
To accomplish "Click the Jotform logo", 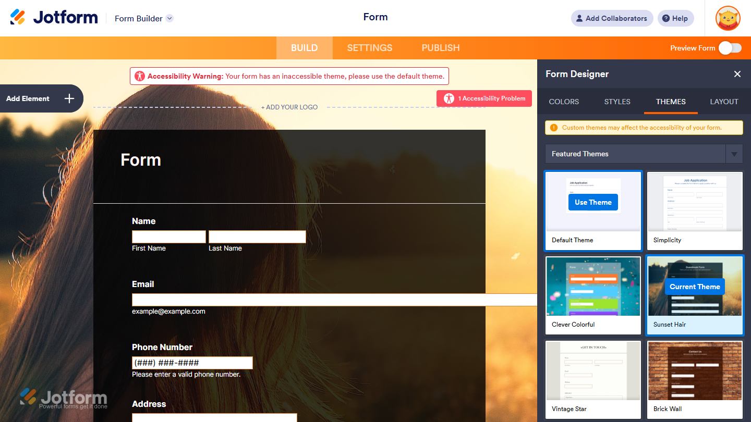I will [54, 17].
